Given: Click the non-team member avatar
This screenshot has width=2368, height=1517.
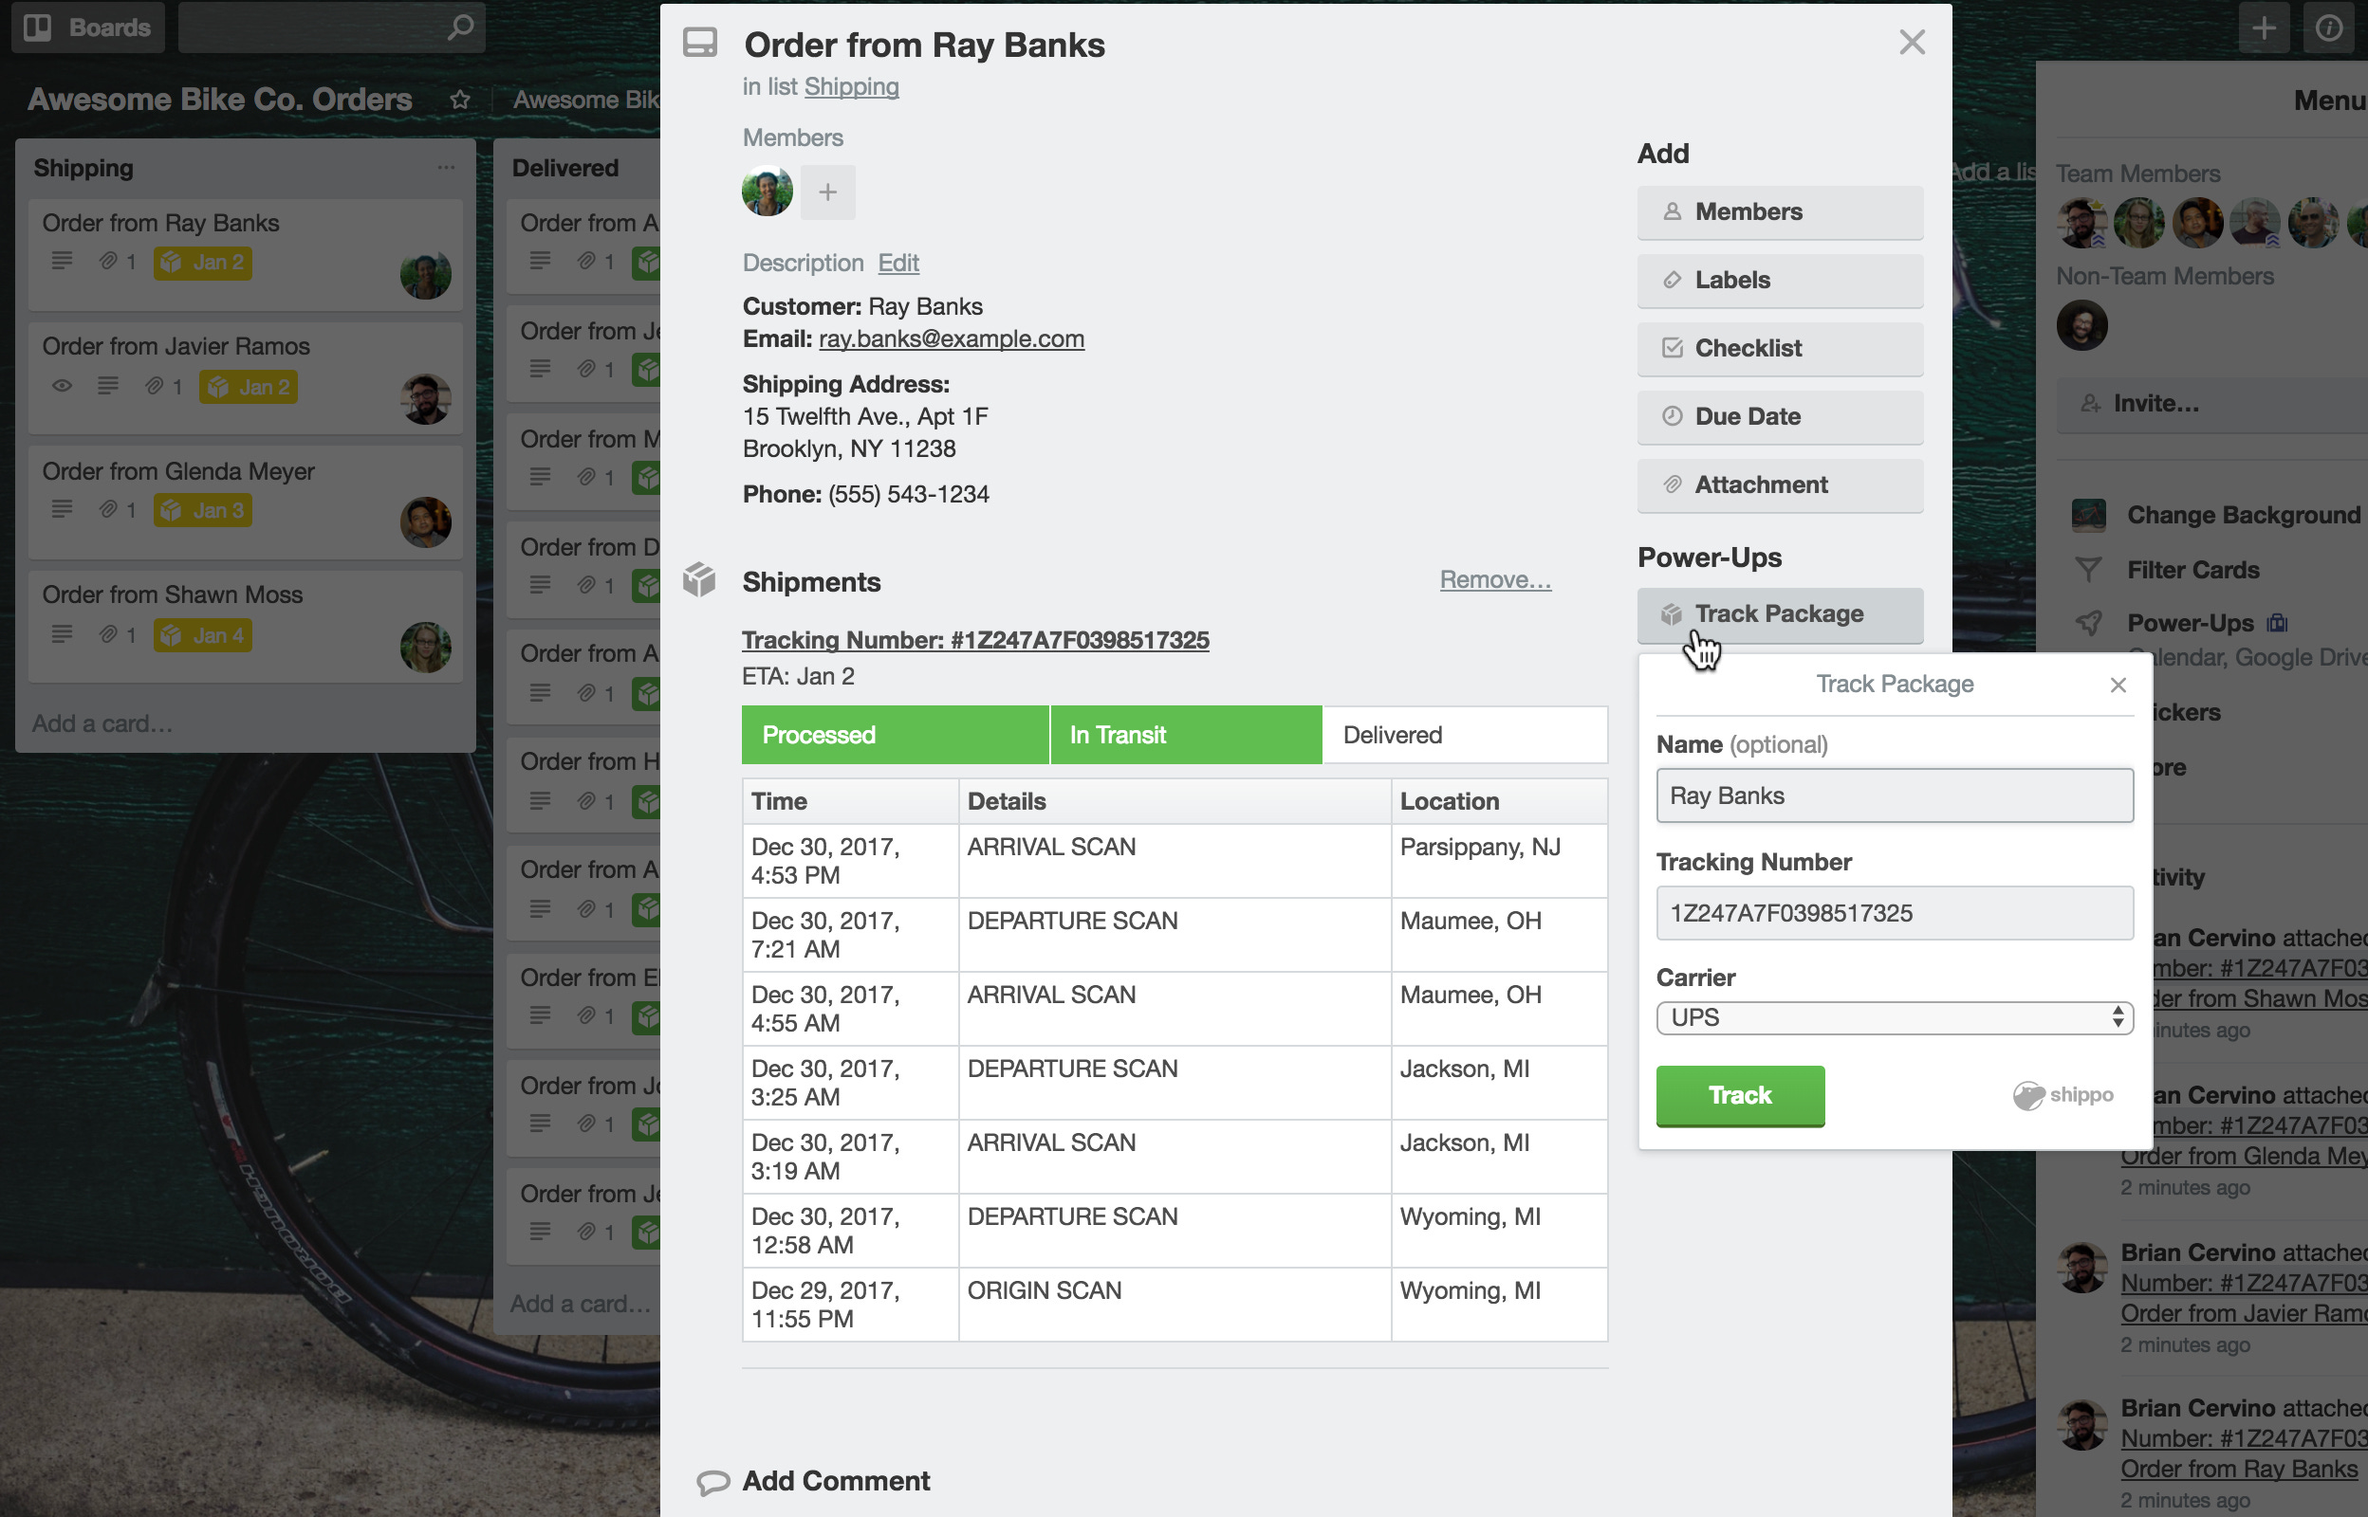Looking at the screenshot, I should (x=2081, y=325).
